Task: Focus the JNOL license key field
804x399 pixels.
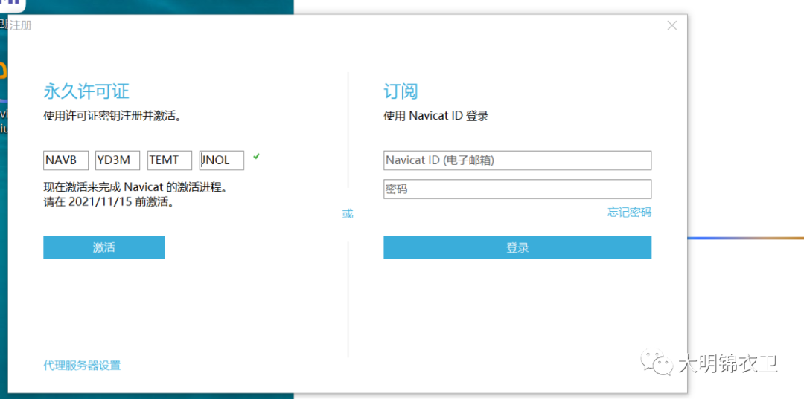Action: (x=222, y=160)
